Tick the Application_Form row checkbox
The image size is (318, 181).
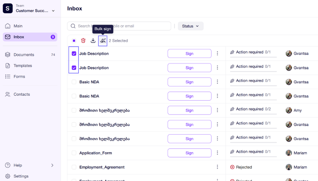(74, 153)
